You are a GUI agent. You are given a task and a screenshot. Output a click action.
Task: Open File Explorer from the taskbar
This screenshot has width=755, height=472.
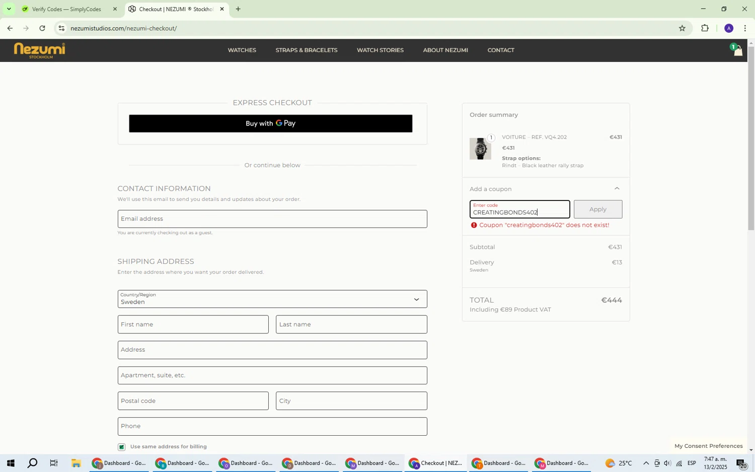click(76, 463)
